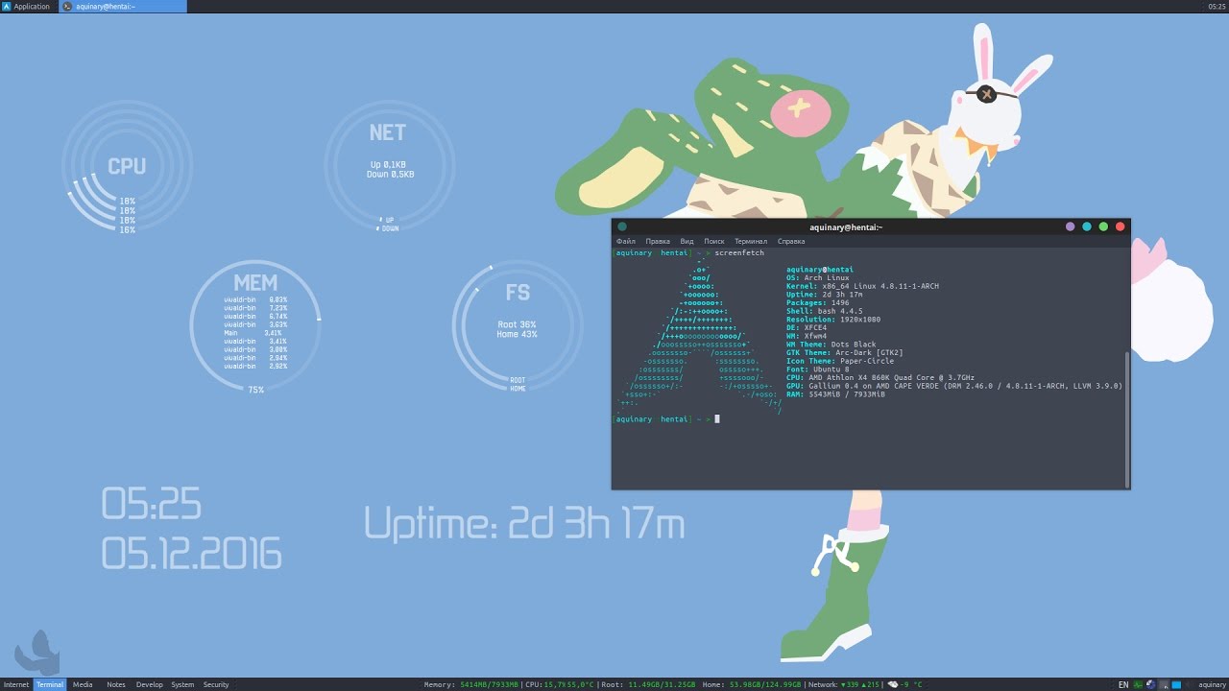Open the Правка menu in terminal
This screenshot has width=1229, height=691.
pos(658,242)
